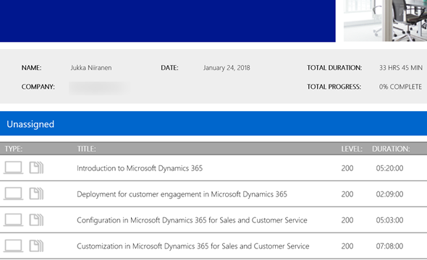Click the DURATION column header

click(391, 149)
